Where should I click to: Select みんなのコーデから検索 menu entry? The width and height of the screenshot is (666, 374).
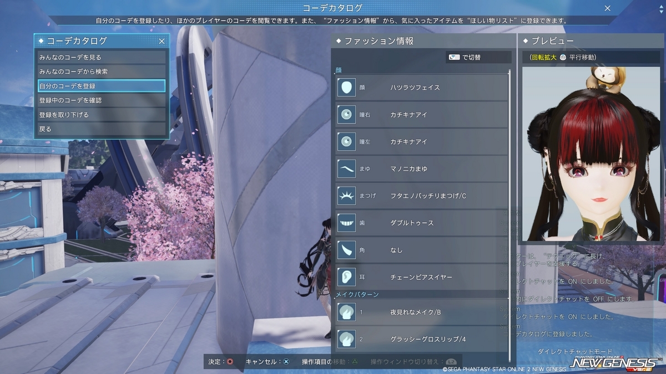click(102, 71)
